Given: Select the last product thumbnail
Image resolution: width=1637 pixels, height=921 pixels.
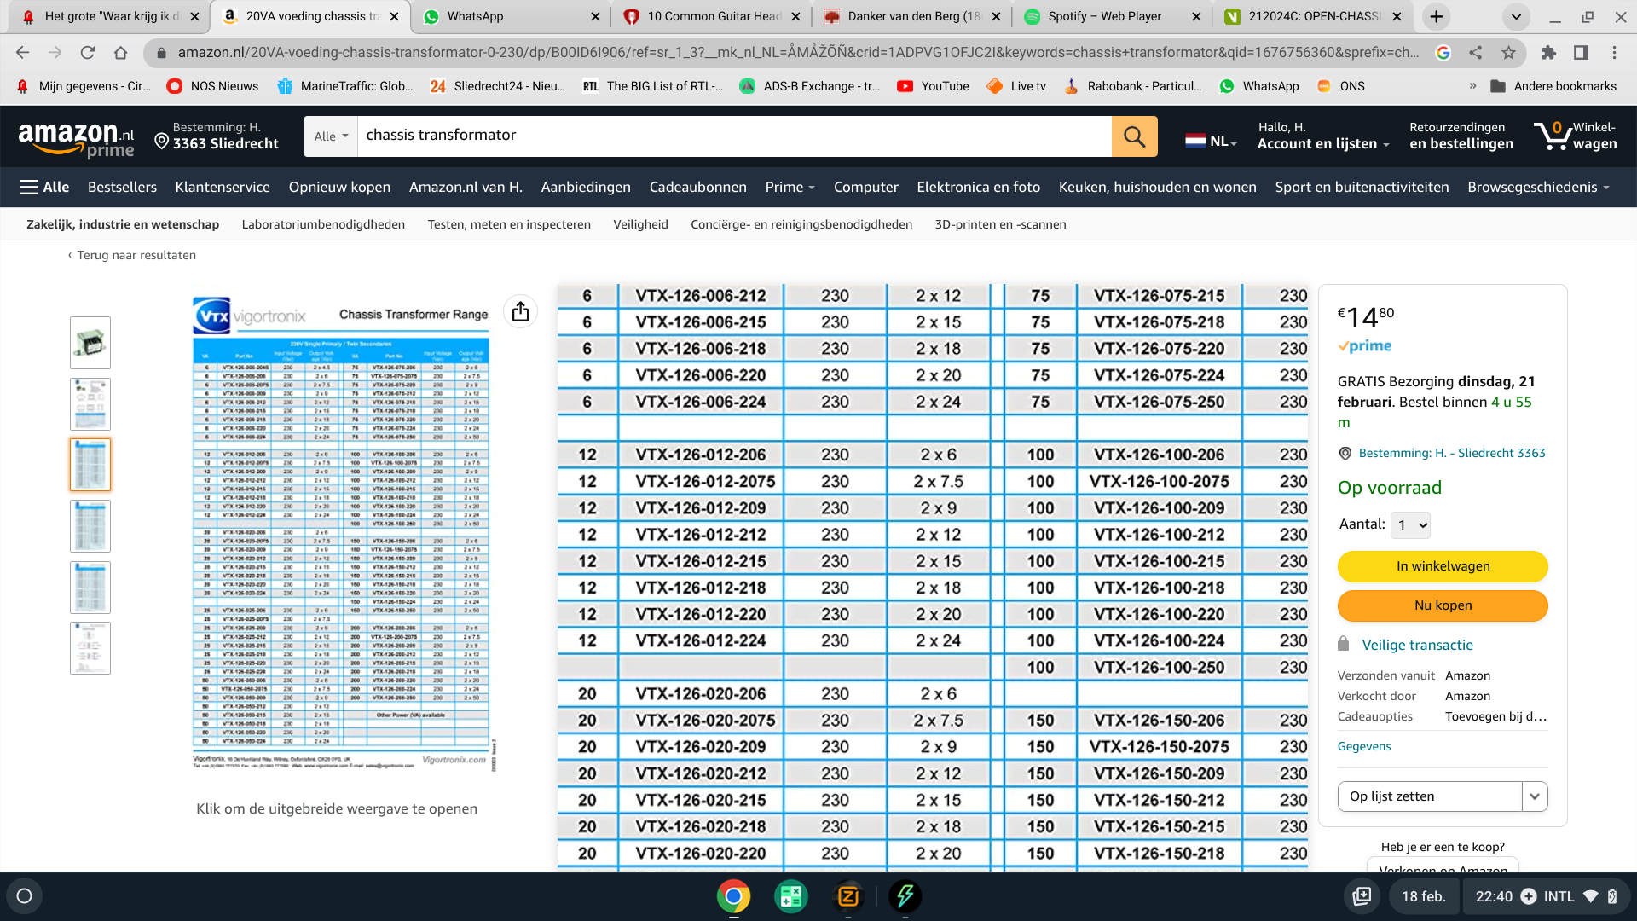Looking at the screenshot, I should pyautogui.click(x=90, y=648).
